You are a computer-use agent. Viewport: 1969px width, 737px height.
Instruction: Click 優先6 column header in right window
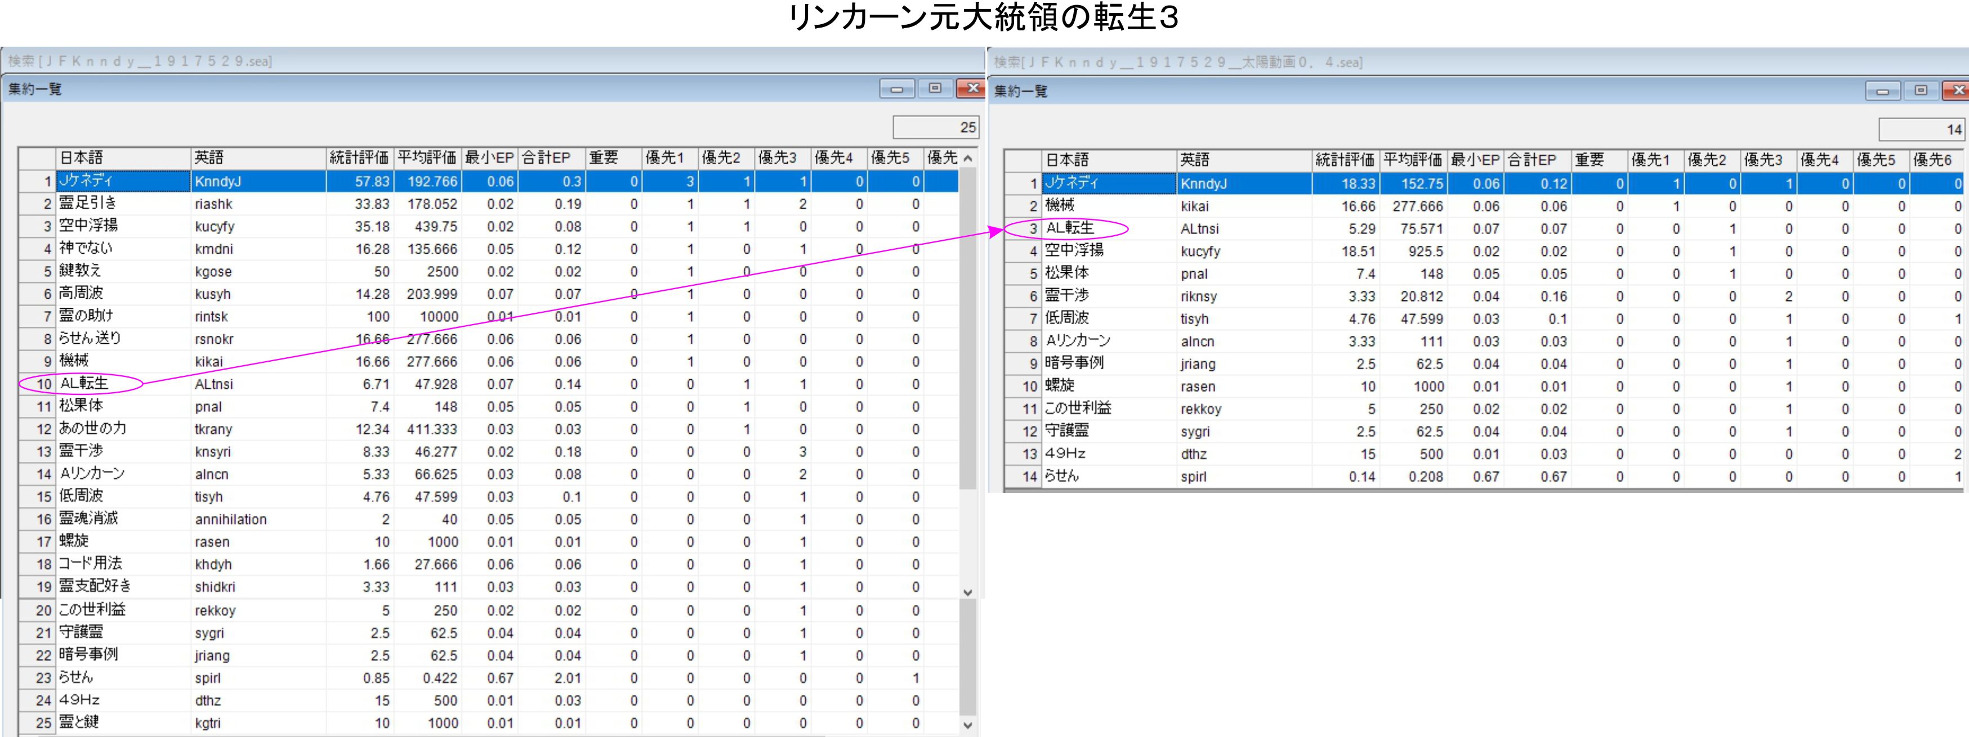pyautogui.click(x=1937, y=160)
